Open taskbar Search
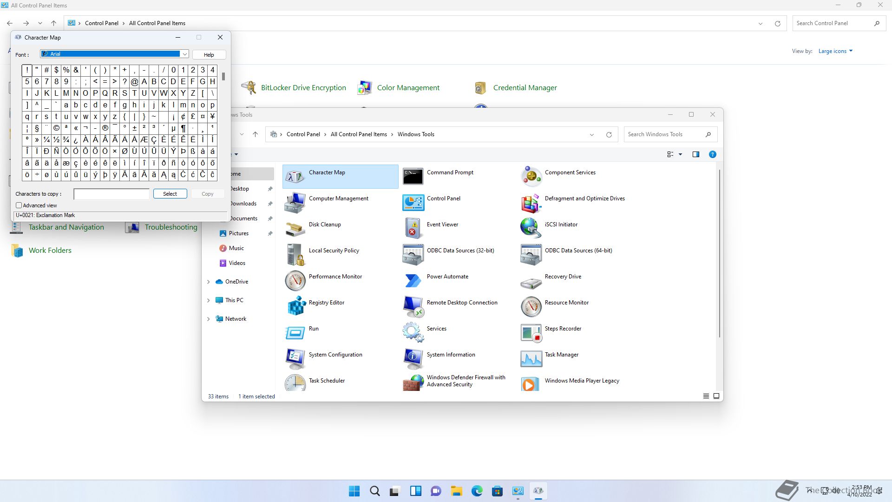 click(374, 491)
